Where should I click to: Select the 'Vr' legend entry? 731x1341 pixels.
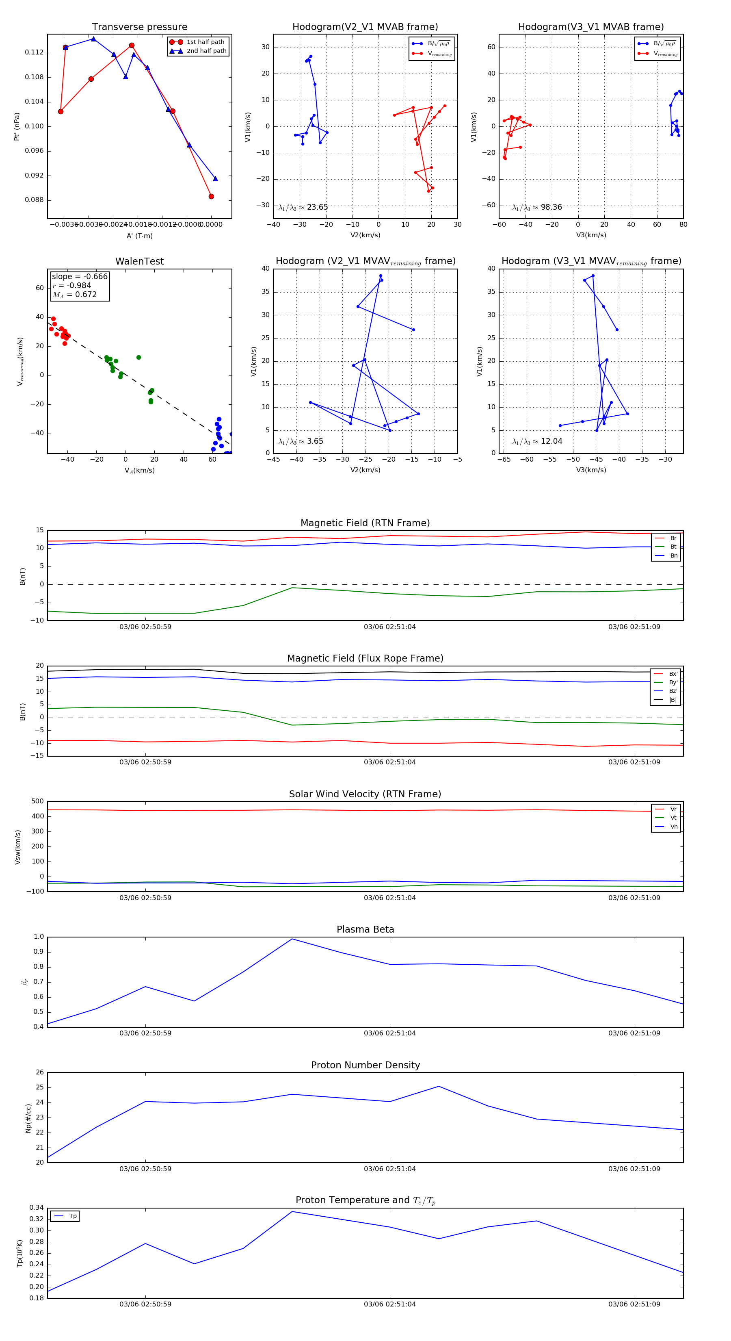tap(666, 809)
